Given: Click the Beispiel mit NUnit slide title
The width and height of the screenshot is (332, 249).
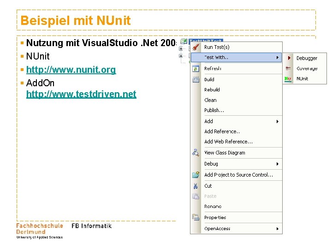Looking at the screenshot, I should click(x=75, y=21).
